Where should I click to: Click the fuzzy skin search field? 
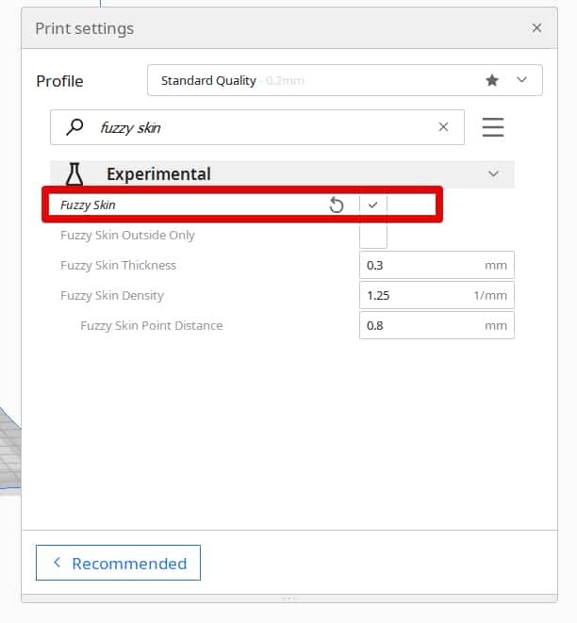click(257, 127)
